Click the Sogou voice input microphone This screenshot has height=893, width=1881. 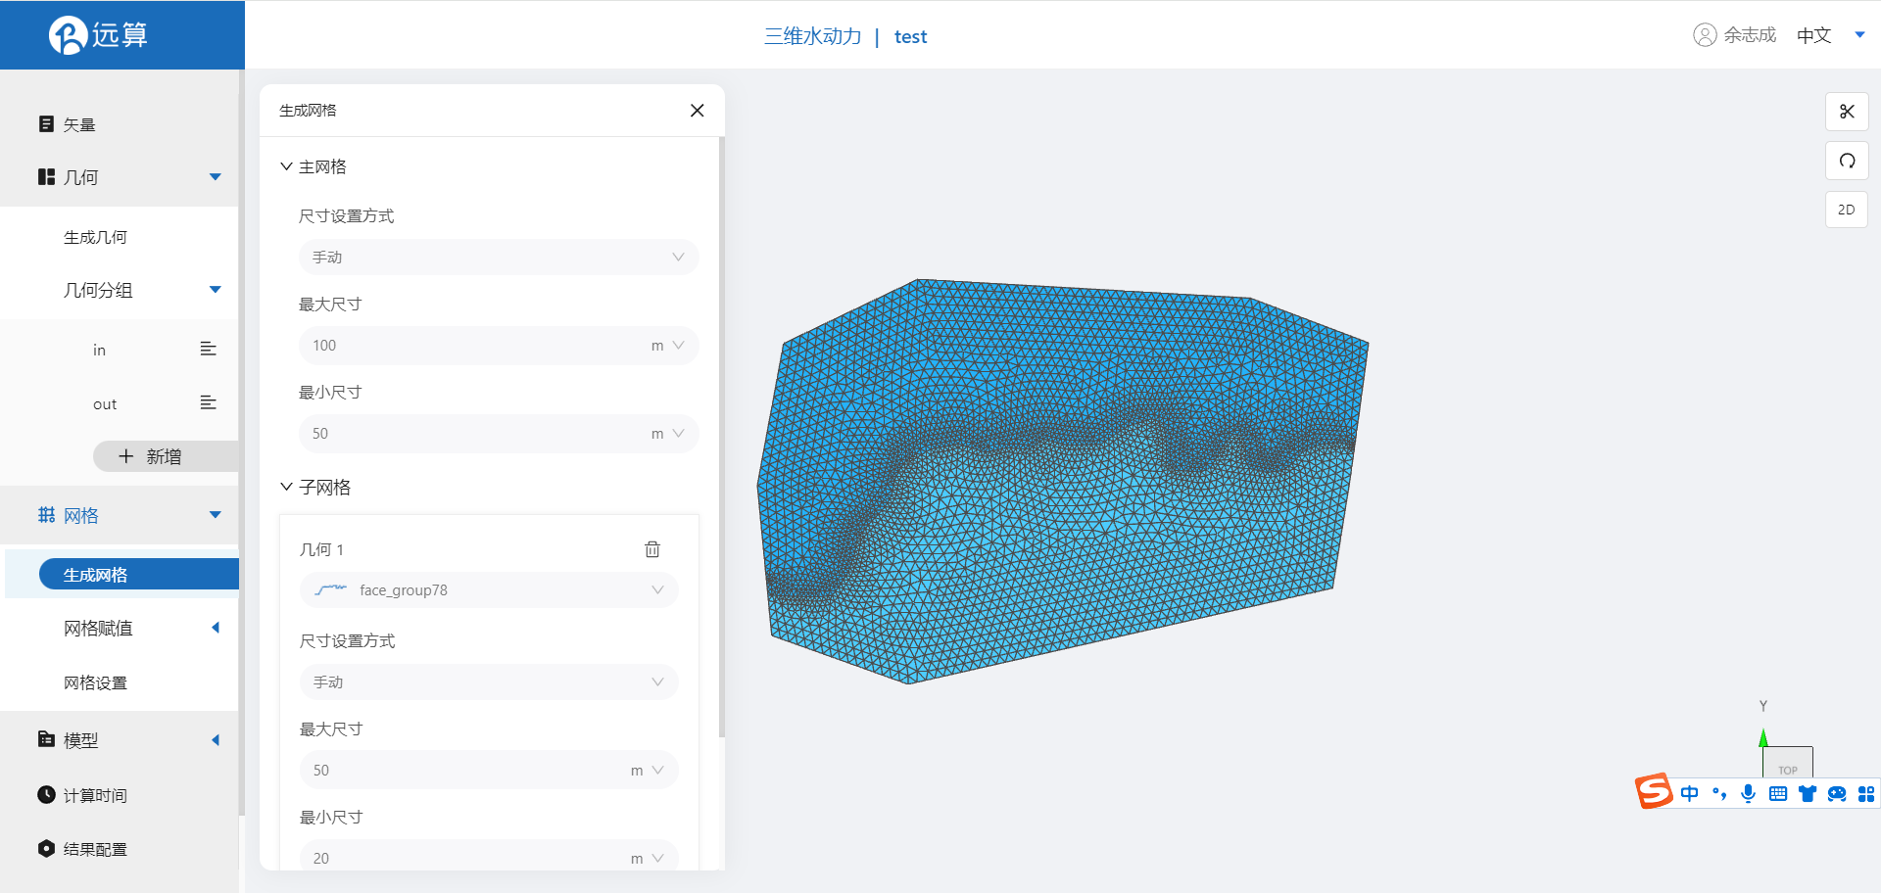[1748, 793]
